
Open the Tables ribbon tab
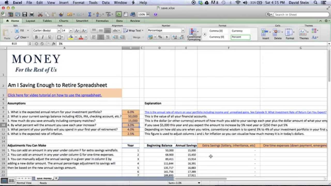(x=47, y=21)
